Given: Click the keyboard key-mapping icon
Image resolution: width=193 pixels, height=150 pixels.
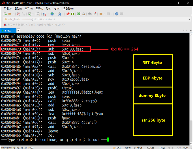Looking at the screenshot, I should [x=90, y=14].
